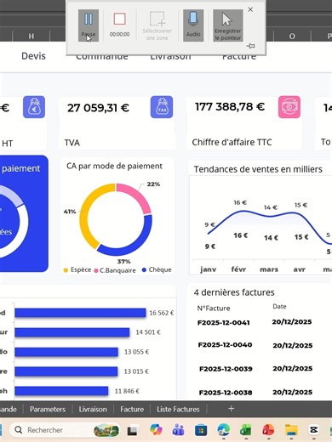Screen dimensions: 332x442
Task: Open the Livraison navigation tab at top
Action: (x=170, y=57)
